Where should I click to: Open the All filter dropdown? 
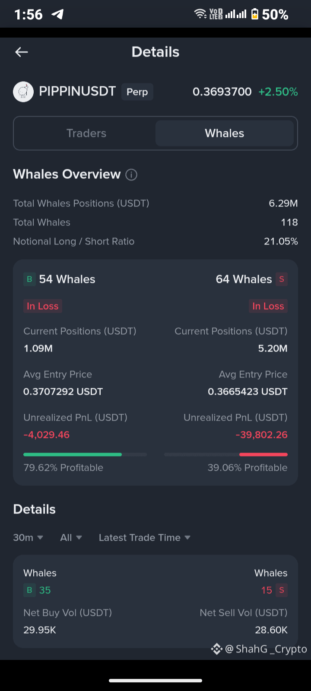coord(71,538)
